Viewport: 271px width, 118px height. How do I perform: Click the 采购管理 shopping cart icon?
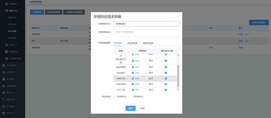click(4, 72)
